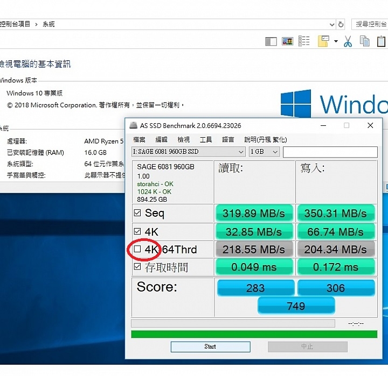Image resolution: width=388 pixels, height=376 pixels.
Task: Click the preview pane icon in toolbar
Action: [x=271, y=41]
